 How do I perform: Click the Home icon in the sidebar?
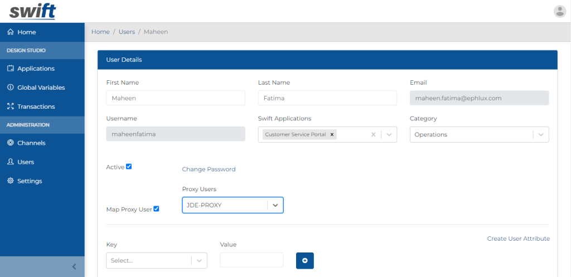[10, 32]
